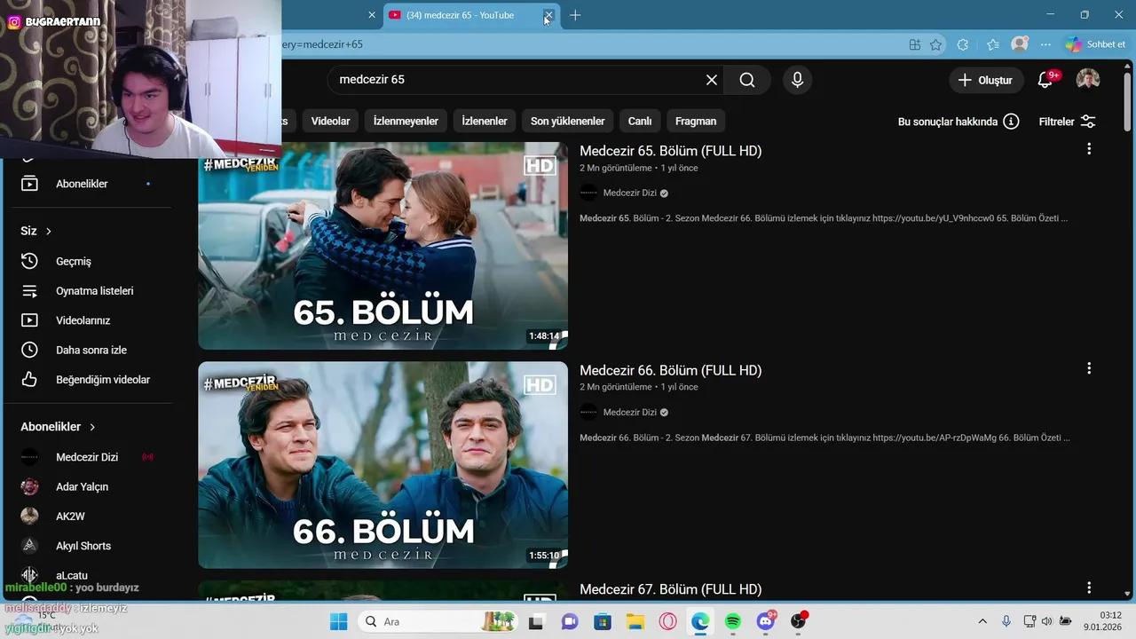Viewport: 1136px width, 639px height.
Task: Play the 65. Bölüm video thumbnail
Action: pos(383,246)
